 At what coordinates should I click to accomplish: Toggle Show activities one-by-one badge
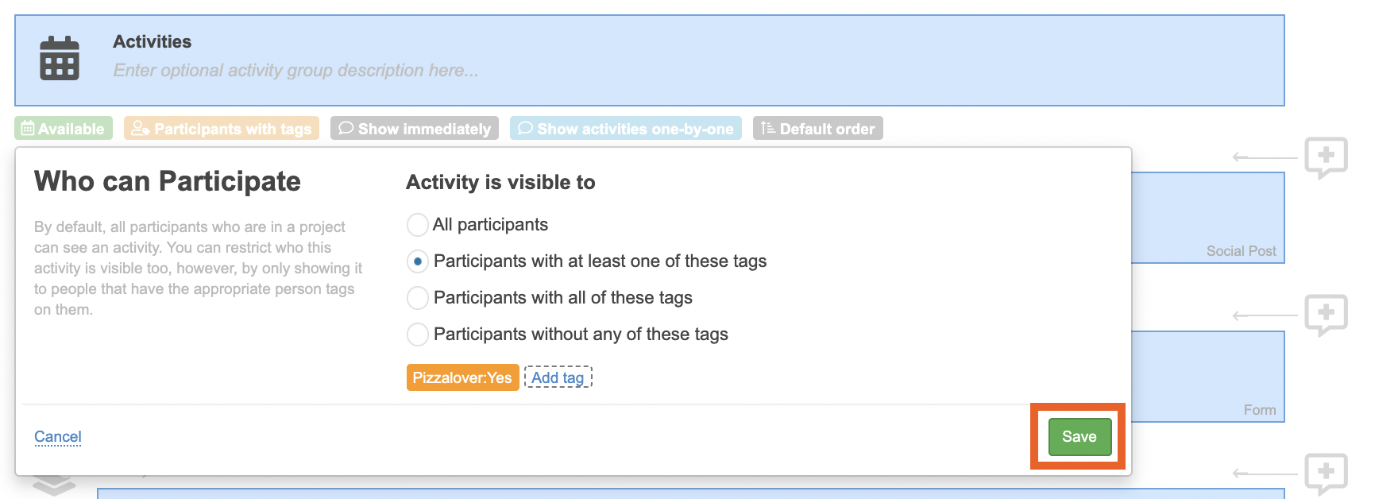[x=626, y=129]
